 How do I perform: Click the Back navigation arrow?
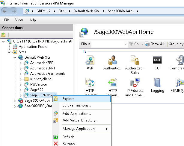(5, 11)
